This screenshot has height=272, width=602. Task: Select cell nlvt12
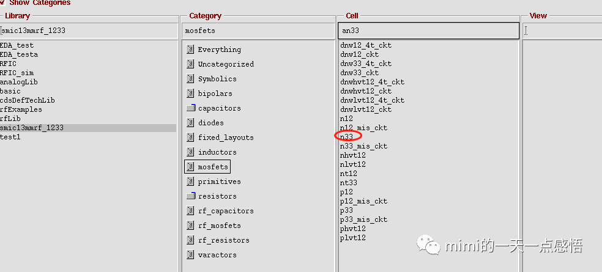click(353, 164)
